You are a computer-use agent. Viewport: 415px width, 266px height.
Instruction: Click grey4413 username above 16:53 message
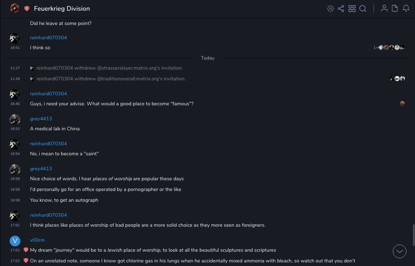point(41,119)
